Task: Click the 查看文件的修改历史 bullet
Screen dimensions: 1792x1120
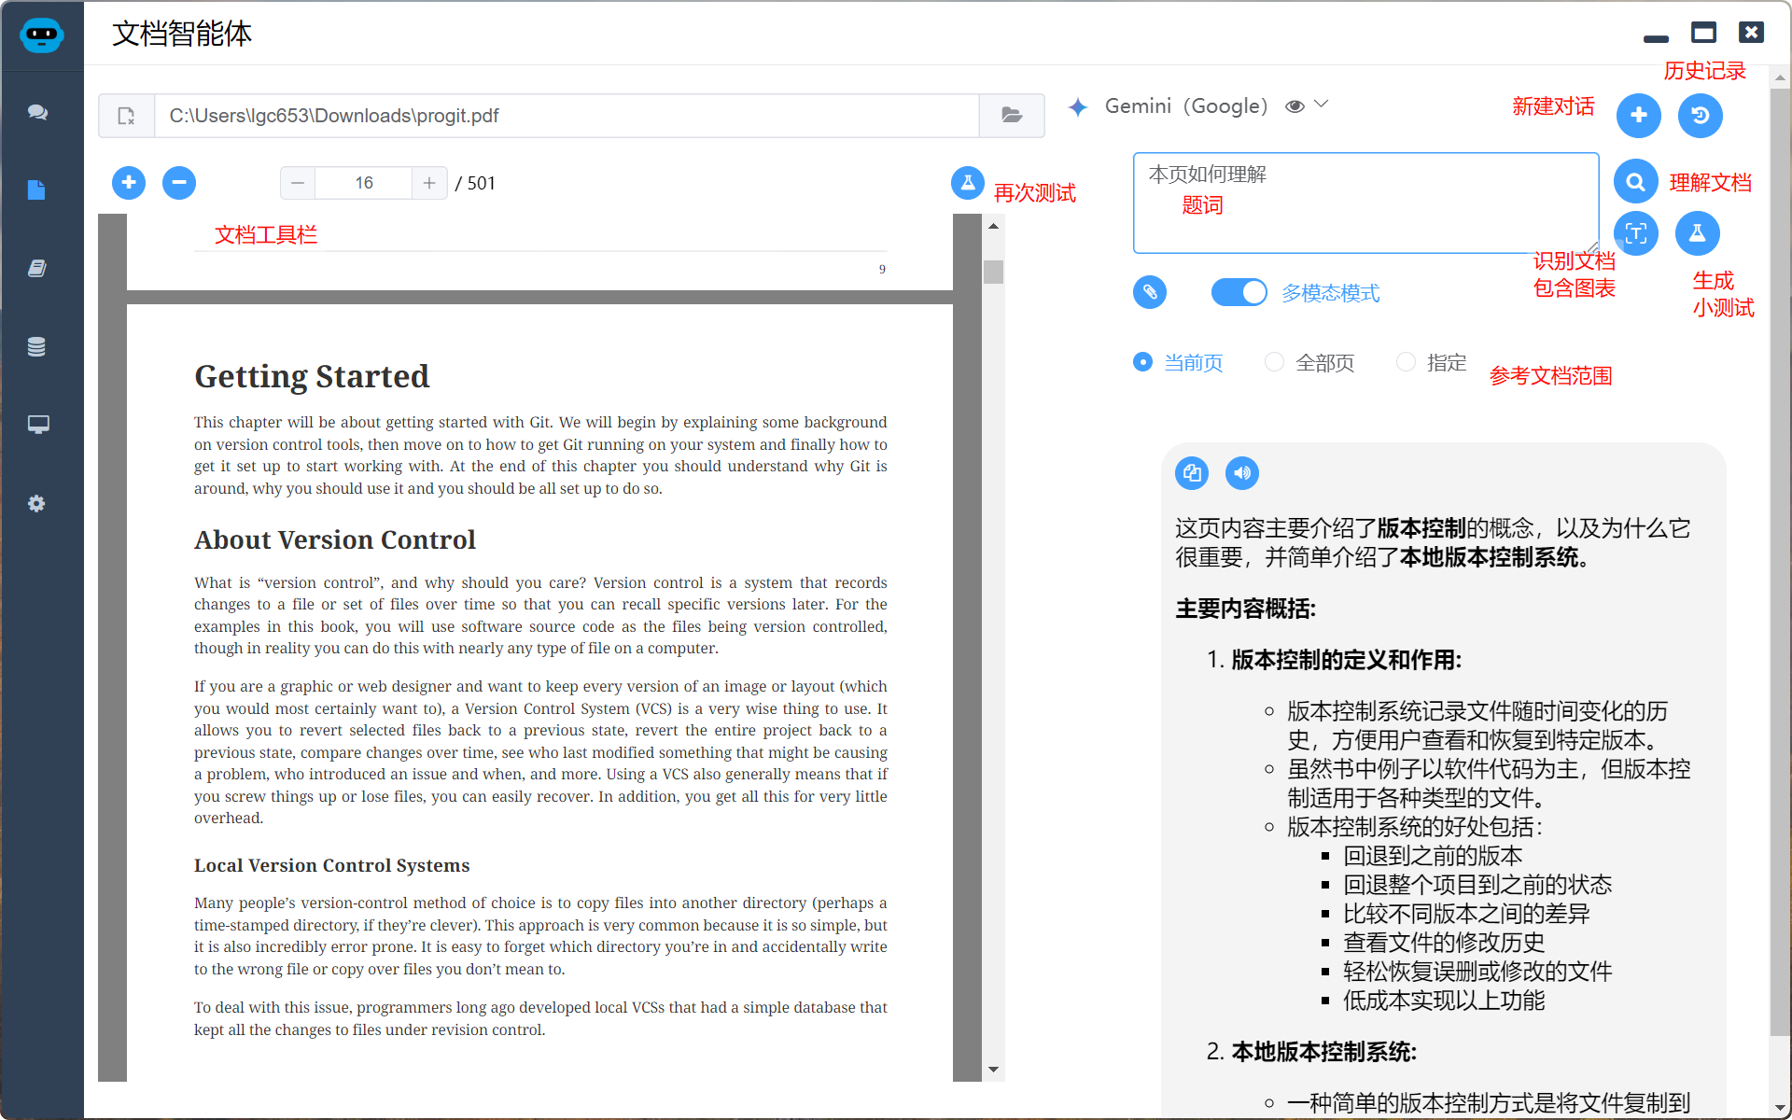Action: pos(1444,943)
